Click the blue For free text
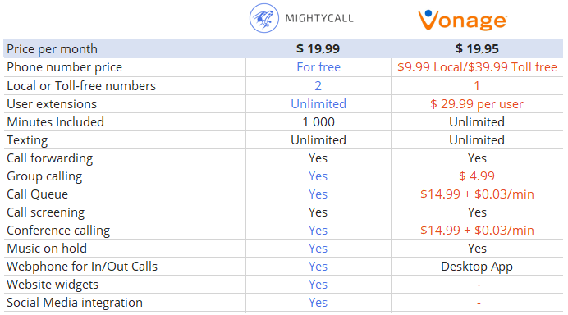Image resolution: width=568 pixels, height=315 pixels. 318,67
